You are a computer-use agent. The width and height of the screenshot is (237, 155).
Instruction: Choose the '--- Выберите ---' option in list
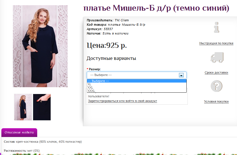[137, 81]
